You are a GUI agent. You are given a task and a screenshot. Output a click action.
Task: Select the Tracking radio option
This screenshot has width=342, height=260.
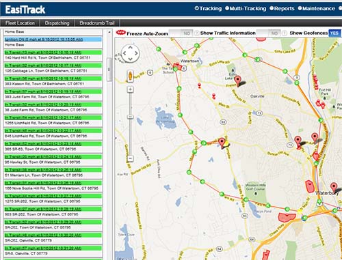208,8
